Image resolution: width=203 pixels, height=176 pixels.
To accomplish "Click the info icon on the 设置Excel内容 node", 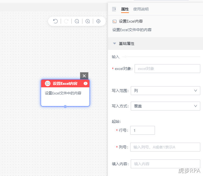I will tap(85, 83).
